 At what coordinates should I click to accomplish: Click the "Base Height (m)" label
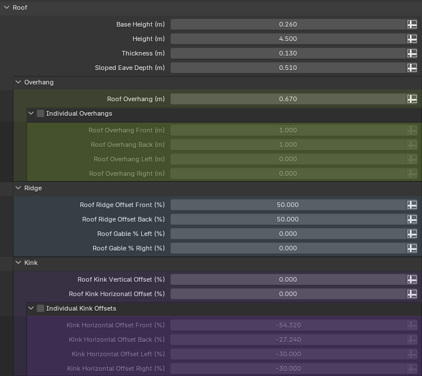(x=141, y=24)
